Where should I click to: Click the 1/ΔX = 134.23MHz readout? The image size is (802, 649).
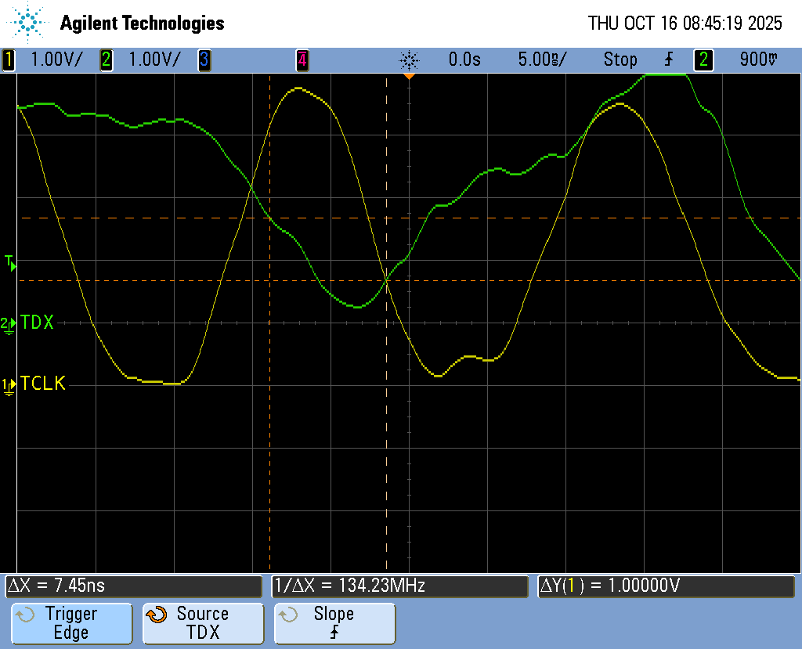399,586
